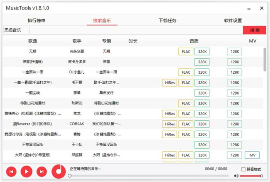Click artist name 毛不易
The height and width of the screenshot is (182, 270).
pyautogui.click(x=77, y=82)
